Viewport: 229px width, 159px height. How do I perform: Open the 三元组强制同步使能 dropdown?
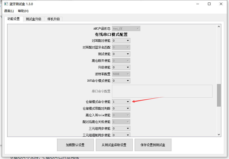coord(121,135)
